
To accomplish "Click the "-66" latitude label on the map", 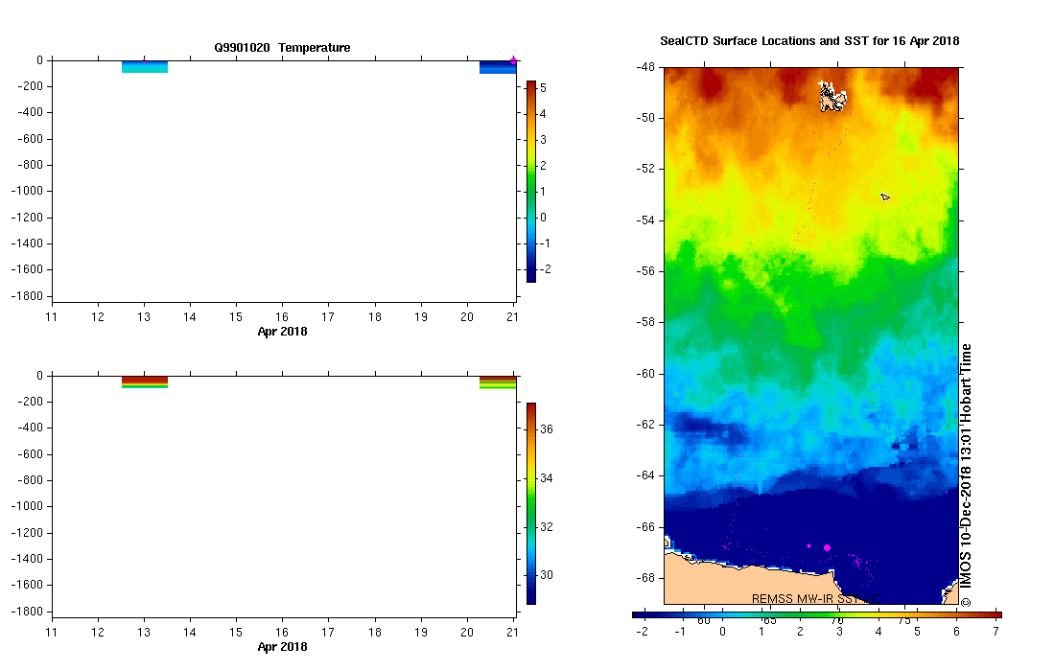I will click(x=645, y=526).
